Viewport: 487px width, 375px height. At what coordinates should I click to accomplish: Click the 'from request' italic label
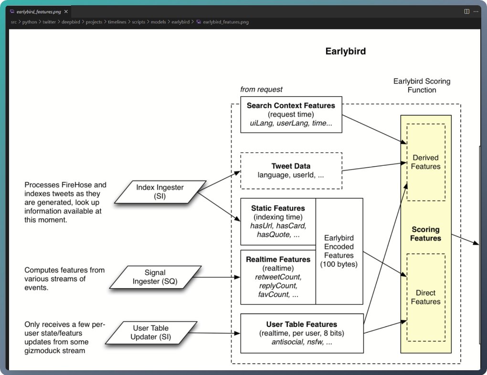(261, 90)
